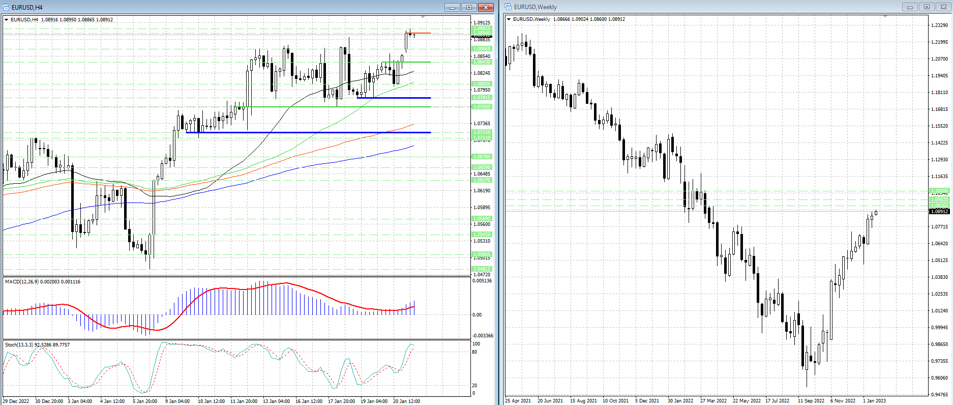Expand the Weekly chart's one-click trading arrow

point(509,19)
